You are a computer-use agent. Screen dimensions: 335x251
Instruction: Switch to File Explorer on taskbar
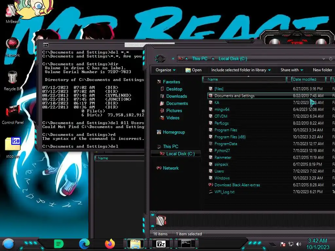pos(135,244)
